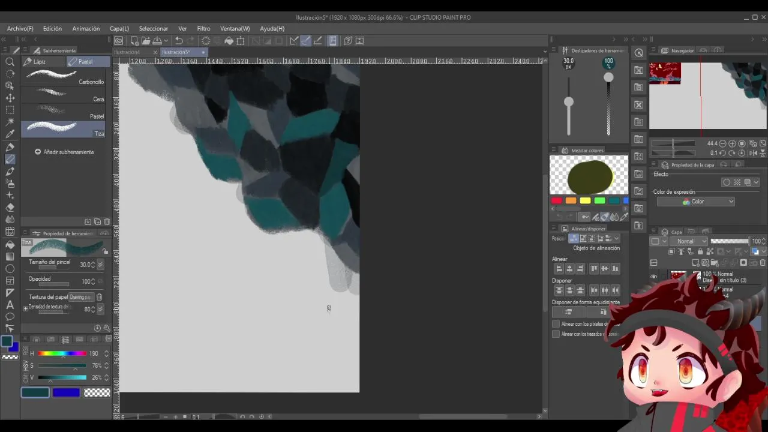Open the Edición menu
This screenshot has width=768, height=432.
[x=52, y=29]
